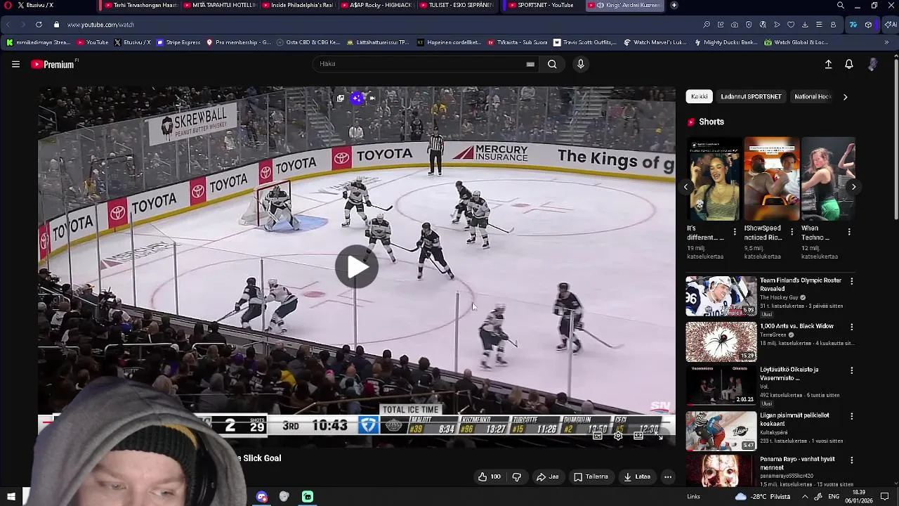The image size is (899, 506).
Task: Open the on-screen keyboard icon in search box
Action: pyautogui.click(x=530, y=64)
